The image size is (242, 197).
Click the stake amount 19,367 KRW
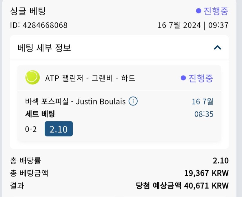[x=206, y=173]
